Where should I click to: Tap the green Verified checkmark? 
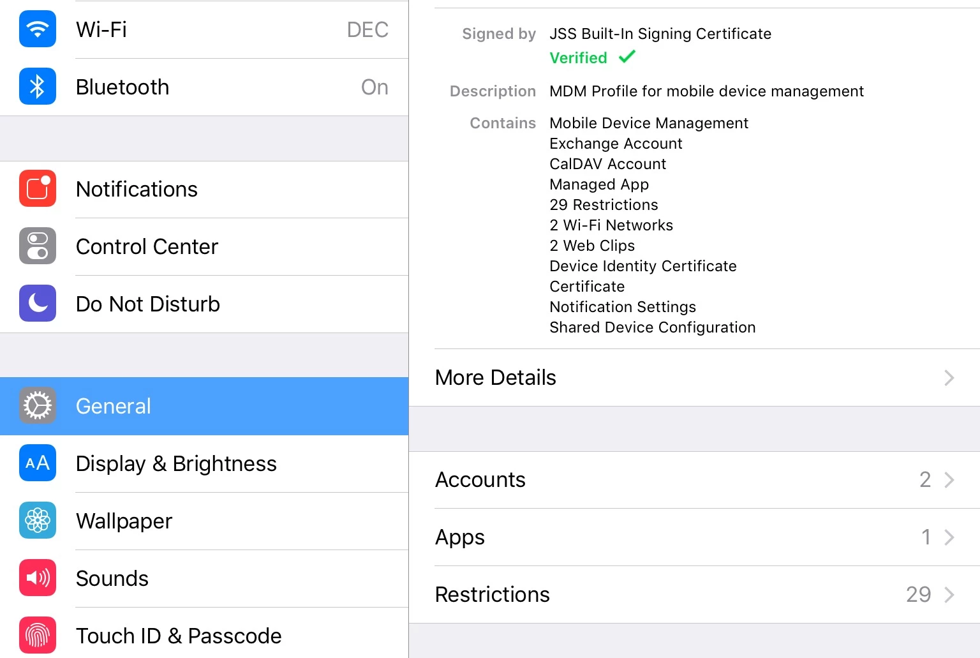pos(627,57)
